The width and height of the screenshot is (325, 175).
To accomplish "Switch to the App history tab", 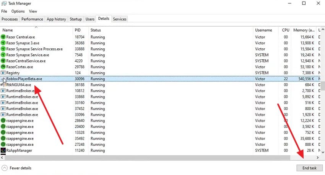I will [x=56, y=19].
